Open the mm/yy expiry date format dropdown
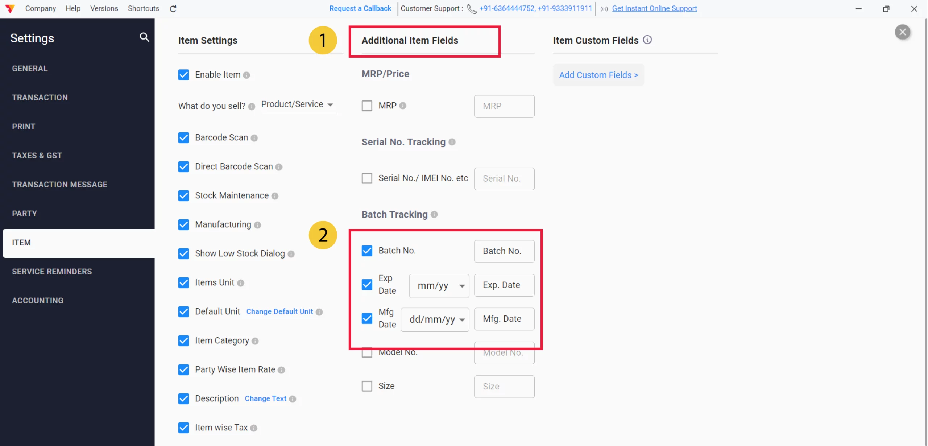This screenshot has height=446, width=928. (x=438, y=285)
